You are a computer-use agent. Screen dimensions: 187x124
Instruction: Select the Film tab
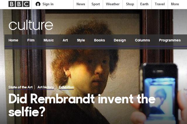point(31,40)
